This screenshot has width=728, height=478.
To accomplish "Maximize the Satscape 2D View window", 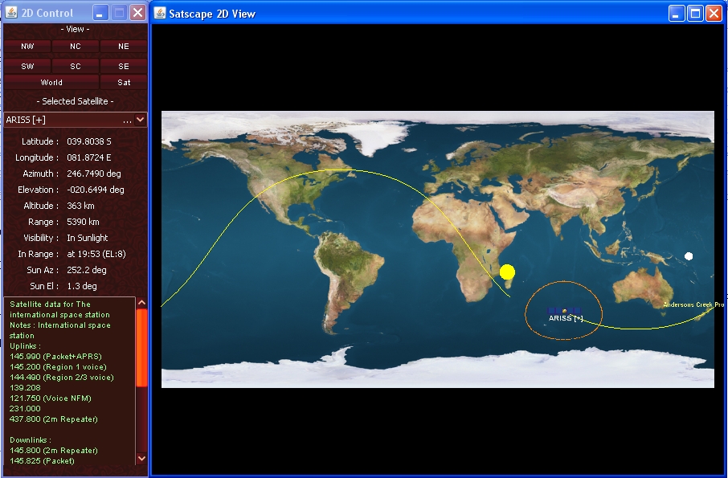I will tap(695, 13).
